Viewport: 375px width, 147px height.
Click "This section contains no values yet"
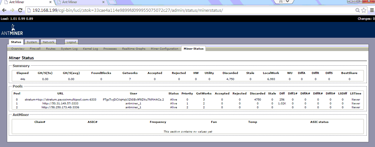pyautogui.click(x=188, y=132)
